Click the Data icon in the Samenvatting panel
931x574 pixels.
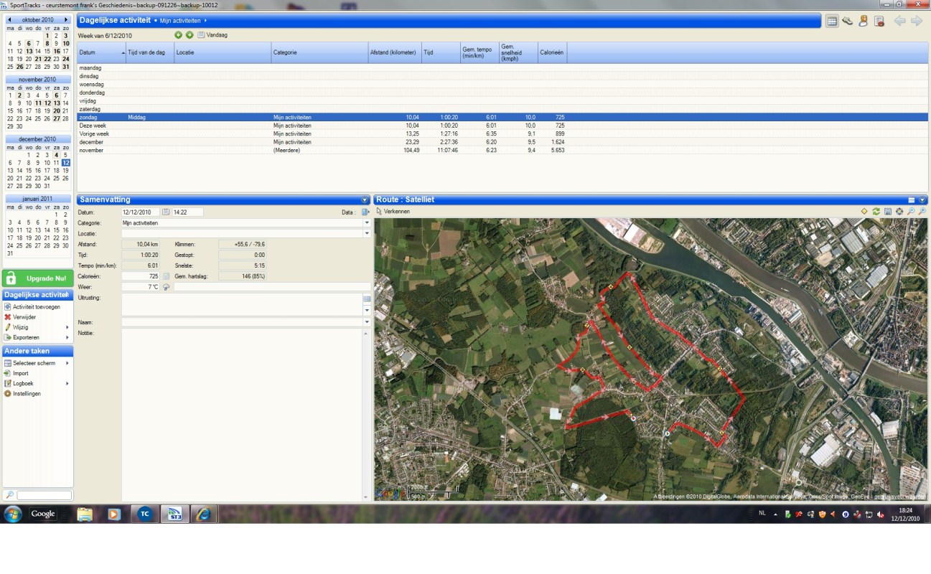coord(365,212)
